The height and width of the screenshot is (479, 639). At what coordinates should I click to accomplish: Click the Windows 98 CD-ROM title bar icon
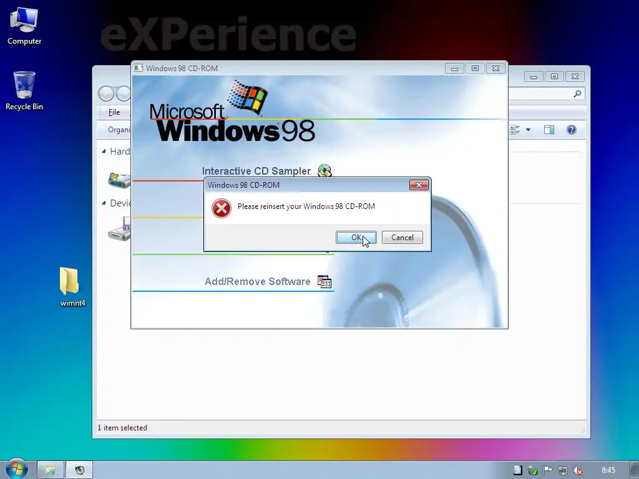tap(138, 68)
